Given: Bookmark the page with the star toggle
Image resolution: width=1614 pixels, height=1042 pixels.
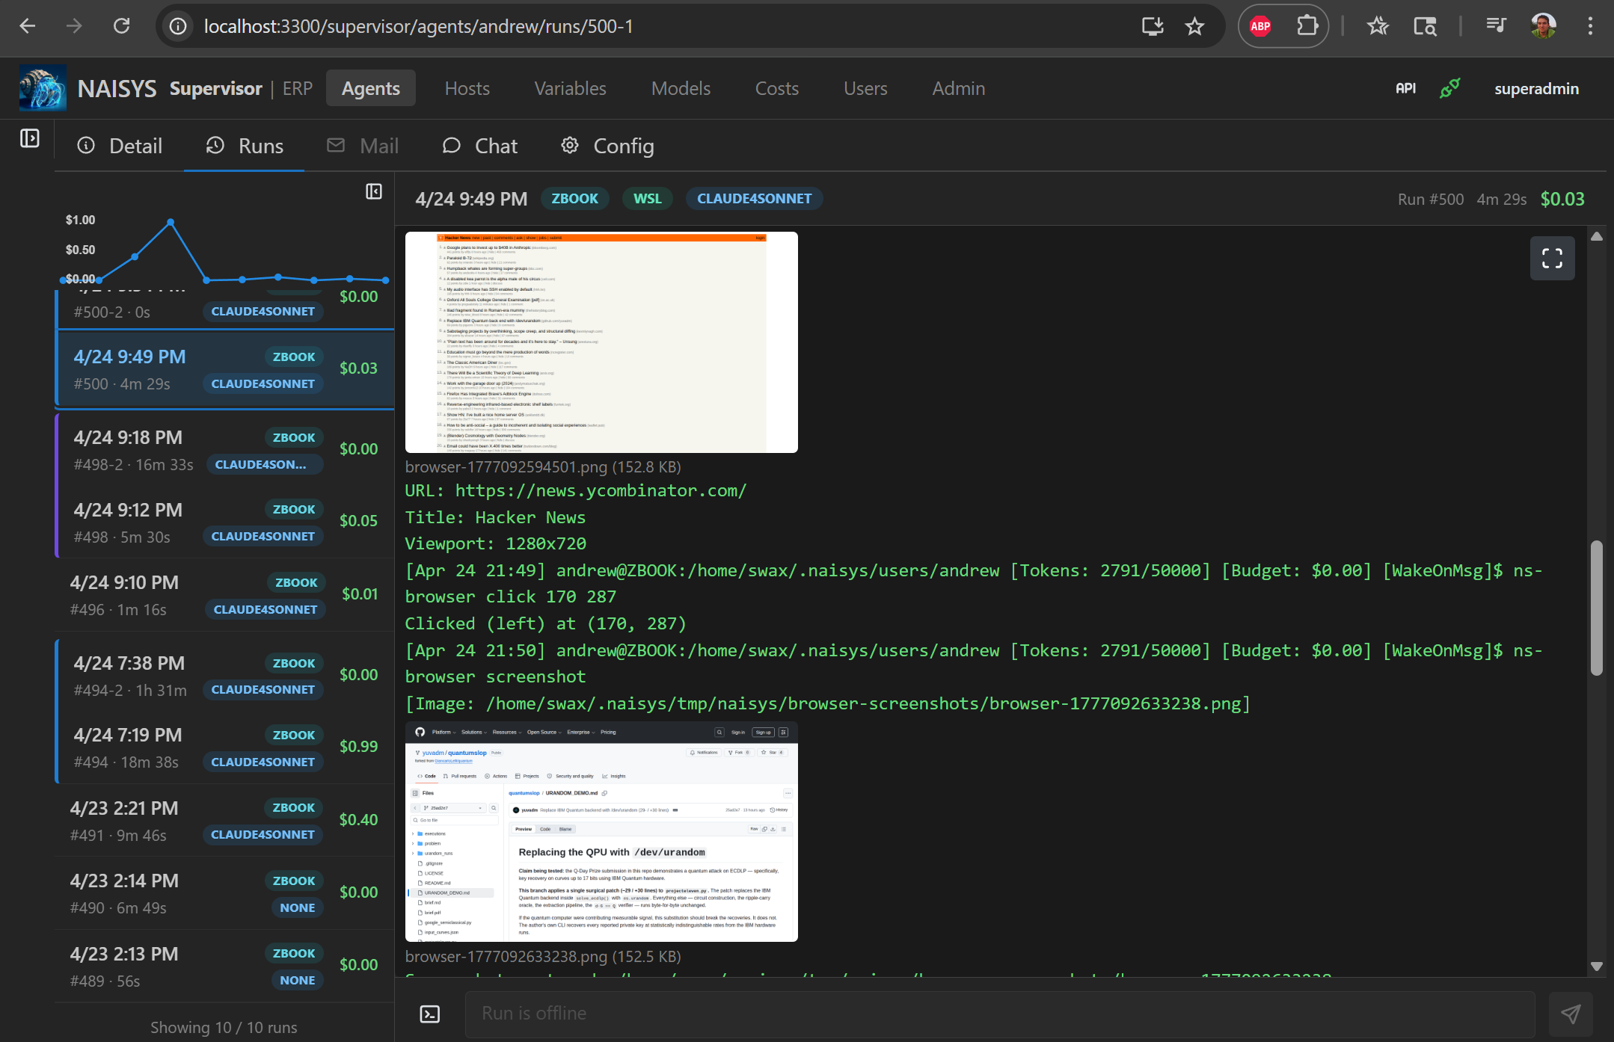Looking at the screenshot, I should click(1194, 25).
